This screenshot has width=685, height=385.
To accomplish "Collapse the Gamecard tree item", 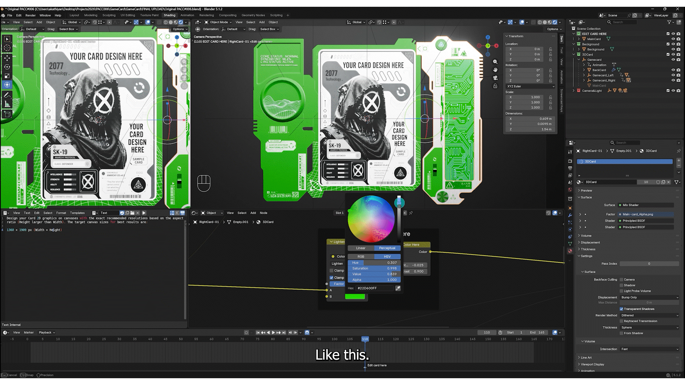I will tap(579, 60).
